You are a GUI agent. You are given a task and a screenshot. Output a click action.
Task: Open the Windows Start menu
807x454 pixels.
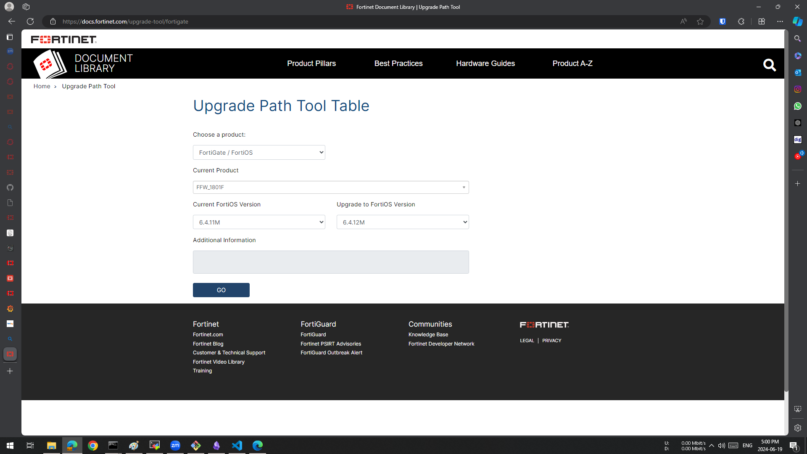tap(10, 446)
